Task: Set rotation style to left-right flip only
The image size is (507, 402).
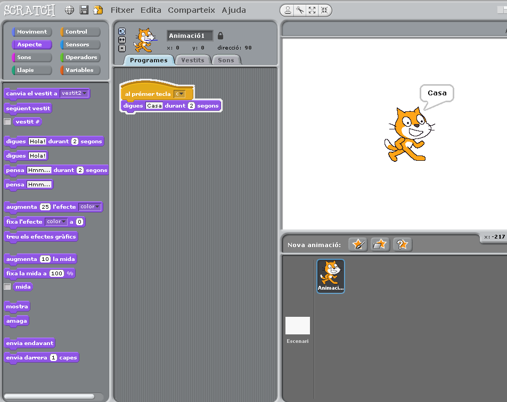Action: coord(122,40)
